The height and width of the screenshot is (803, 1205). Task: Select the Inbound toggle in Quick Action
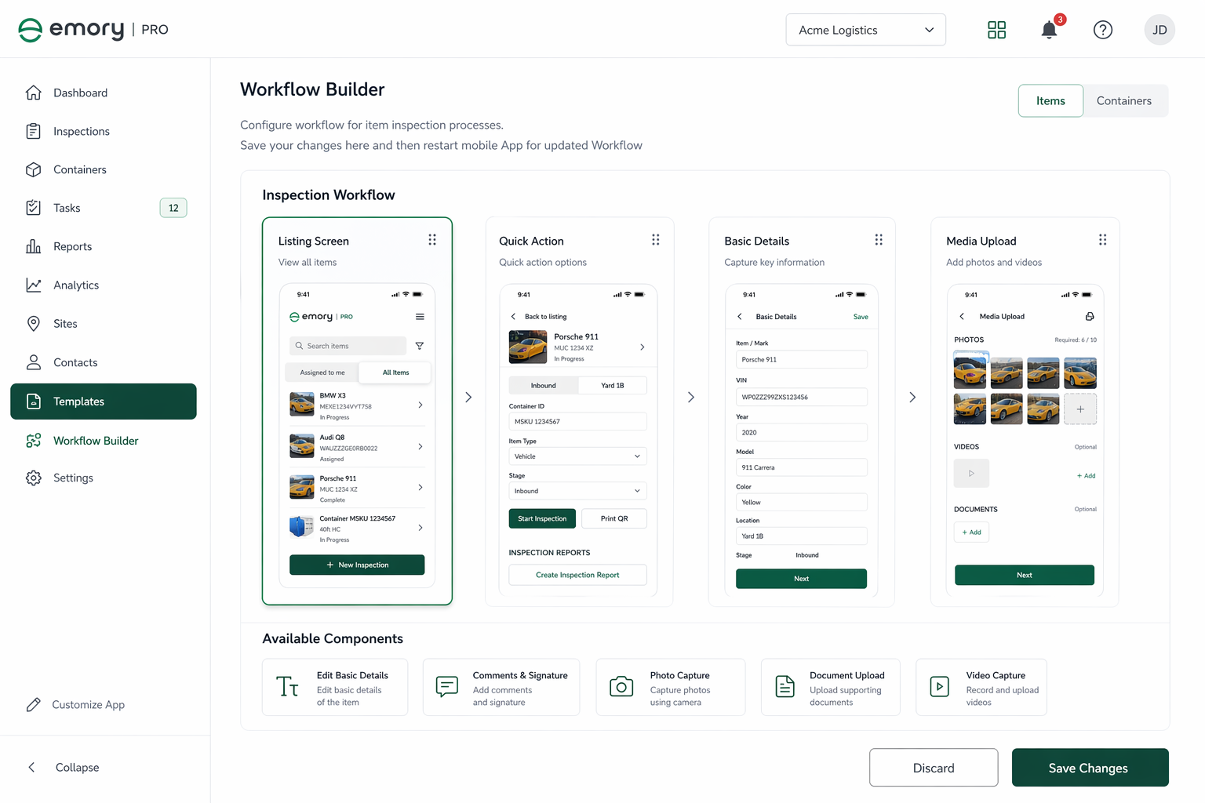tap(543, 385)
